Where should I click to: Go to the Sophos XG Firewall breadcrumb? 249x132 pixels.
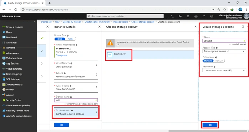pyautogui.click(x=72, y=22)
